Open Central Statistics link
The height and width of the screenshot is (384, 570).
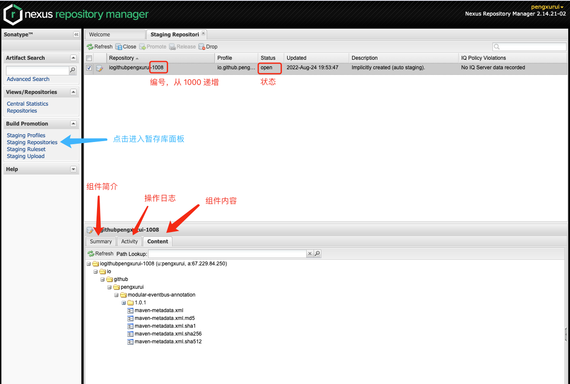(x=28, y=104)
